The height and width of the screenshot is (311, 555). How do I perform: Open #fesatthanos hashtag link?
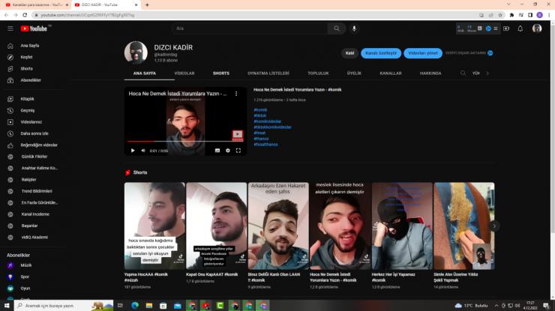(x=265, y=145)
